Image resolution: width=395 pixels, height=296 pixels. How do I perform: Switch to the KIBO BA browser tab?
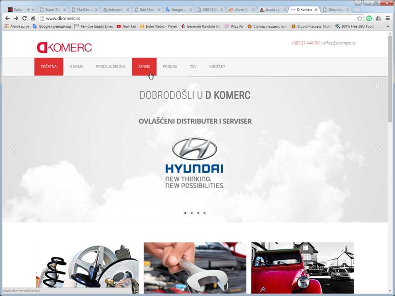point(209,9)
